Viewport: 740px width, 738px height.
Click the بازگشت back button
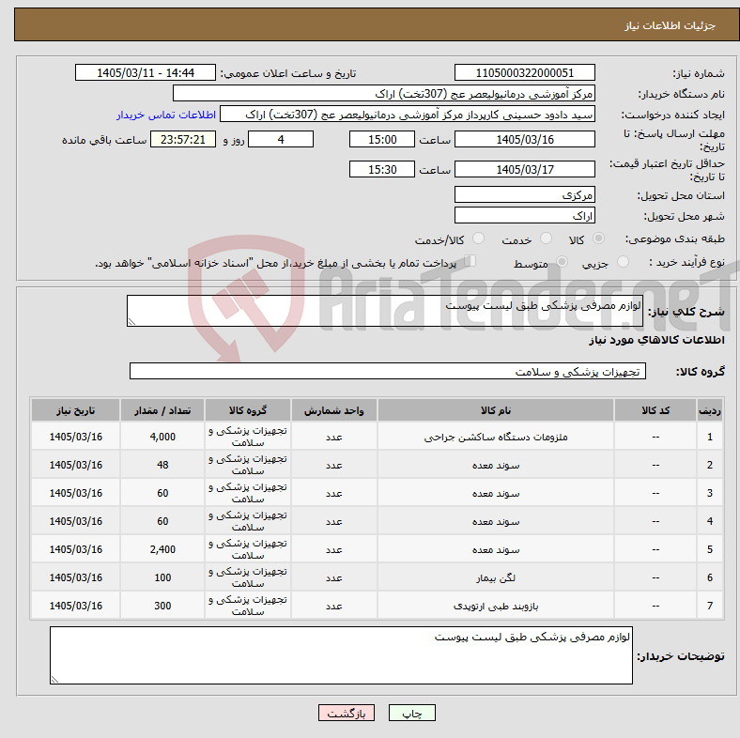[x=347, y=713]
